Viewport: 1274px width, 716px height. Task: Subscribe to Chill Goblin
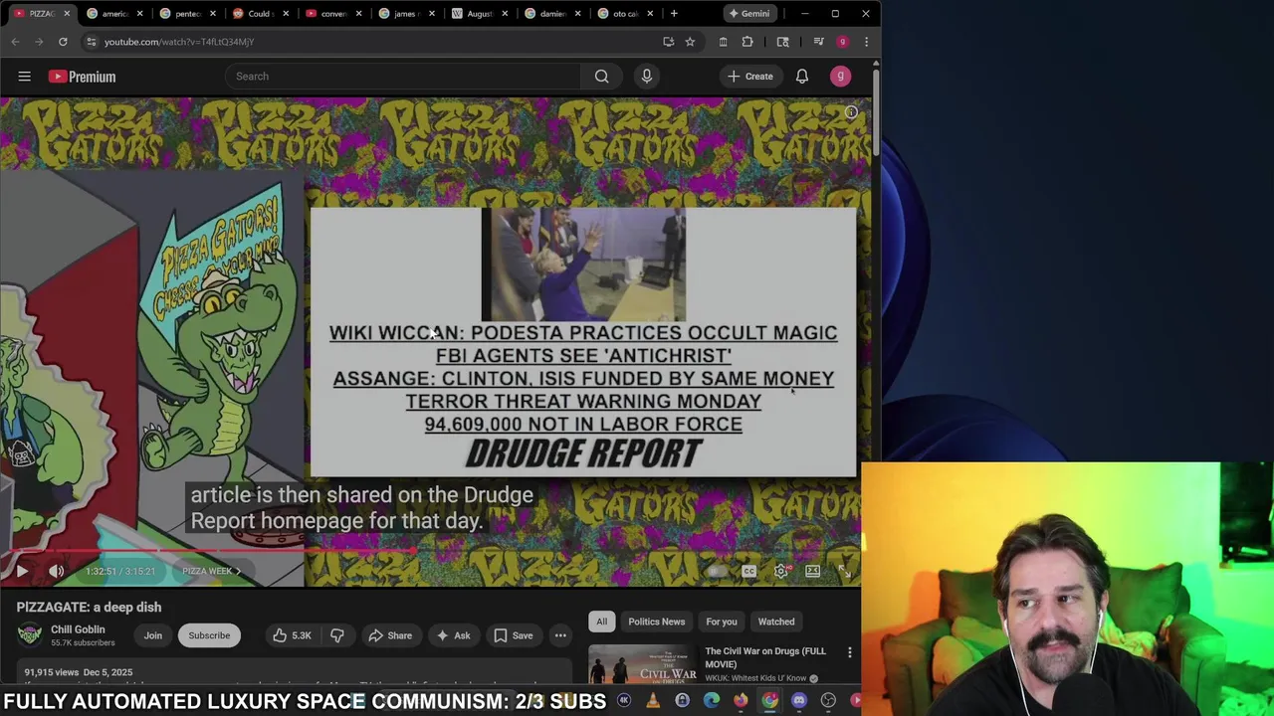(209, 635)
